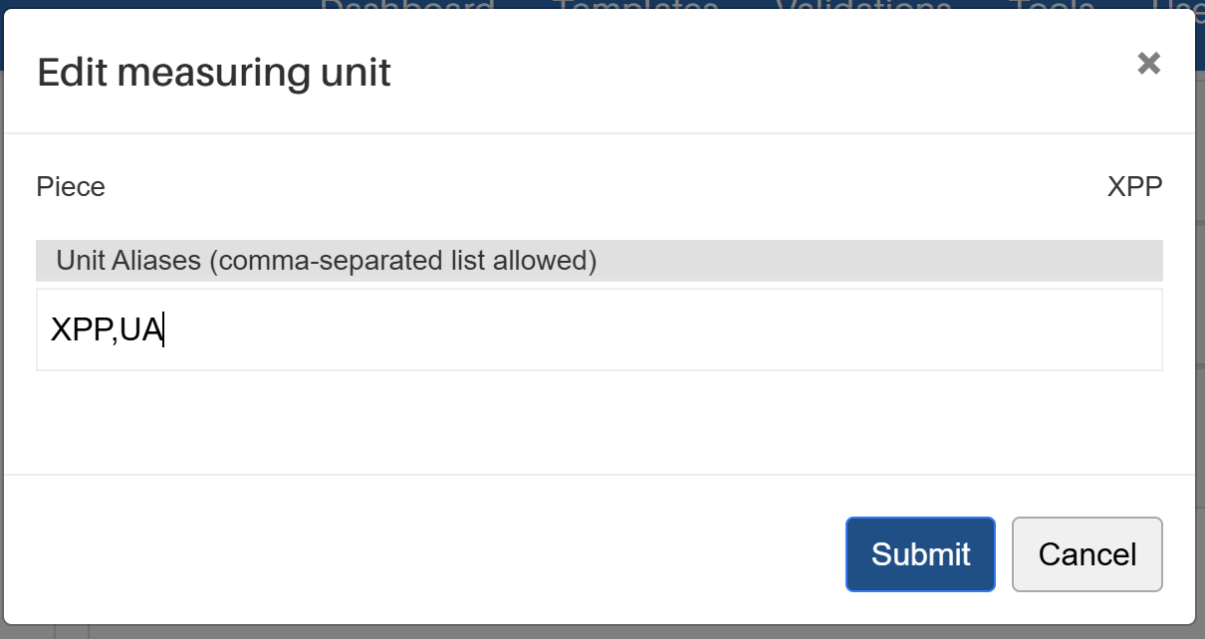Open the Tools navigation menu item

tap(1053, 6)
